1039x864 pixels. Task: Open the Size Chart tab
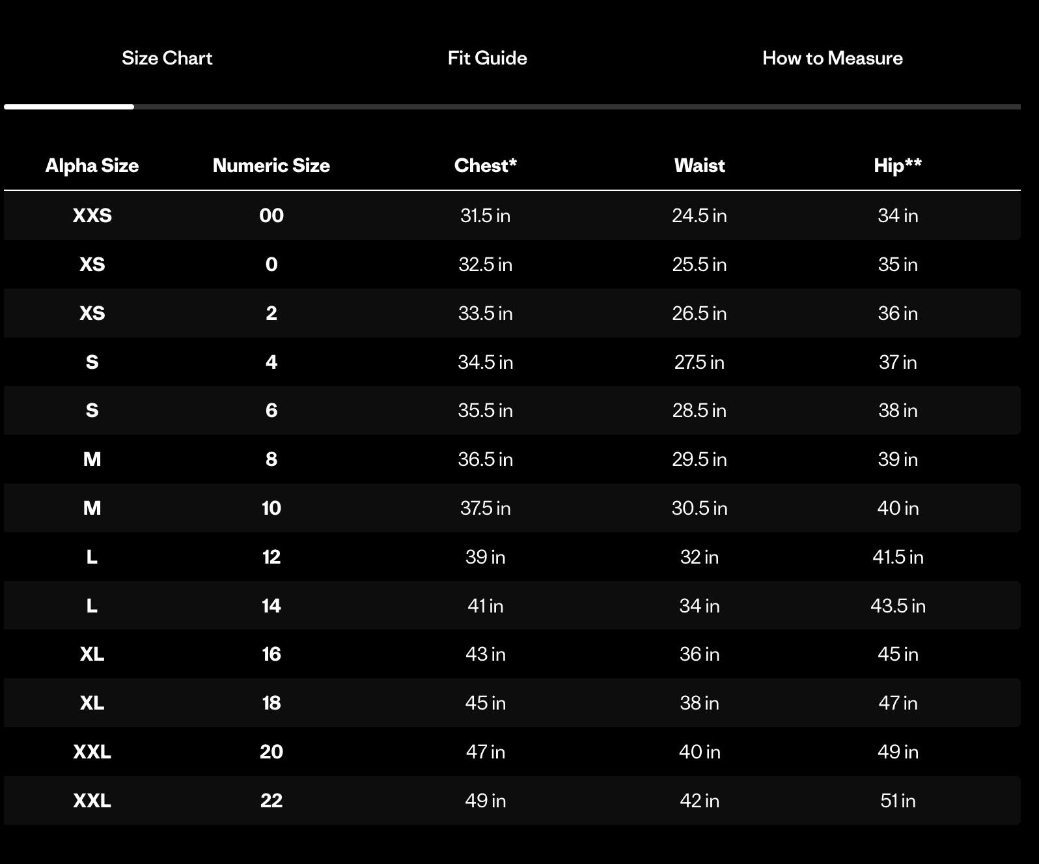[167, 58]
